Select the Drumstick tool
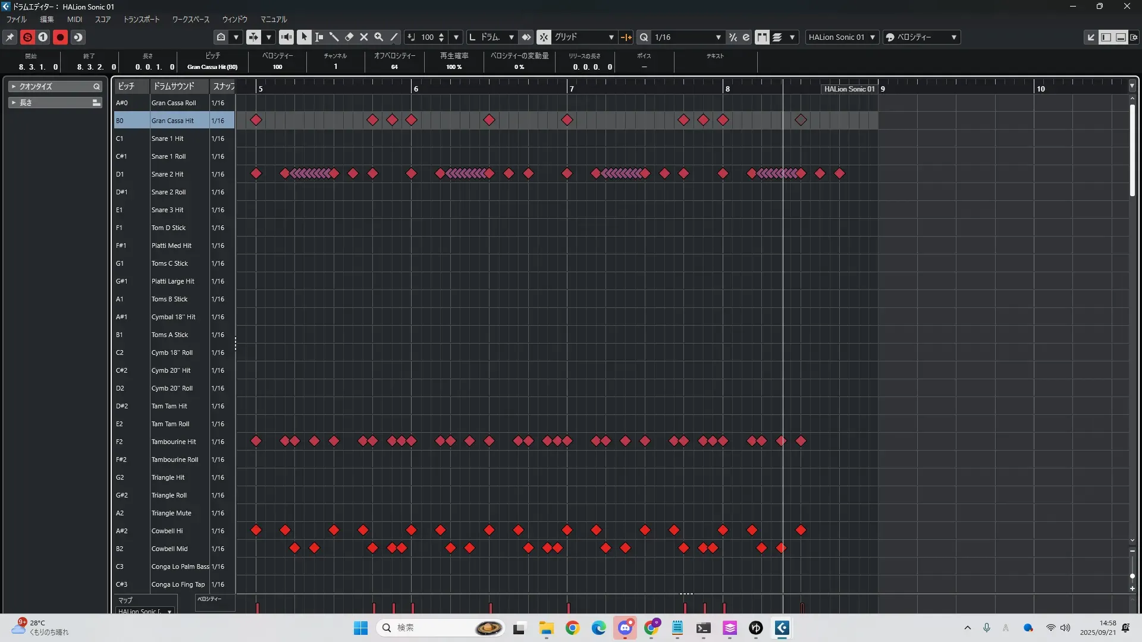This screenshot has width=1142, height=642. pos(334,37)
